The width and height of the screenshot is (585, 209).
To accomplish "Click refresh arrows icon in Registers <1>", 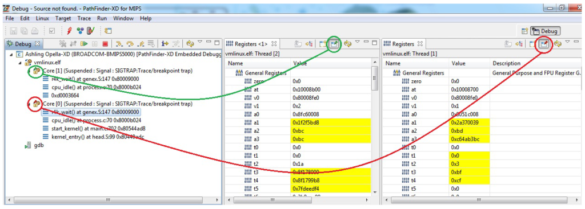I will pyautogui.click(x=348, y=43).
